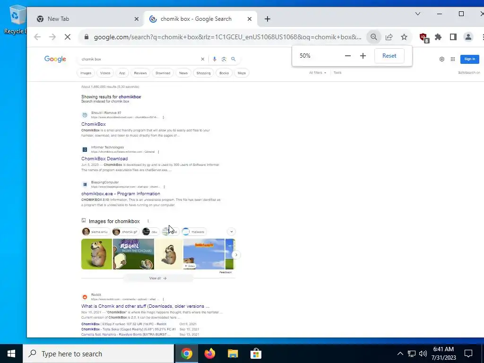484x363 pixels.
Task: Filter results by Videos
Action: click(x=105, y=73)
